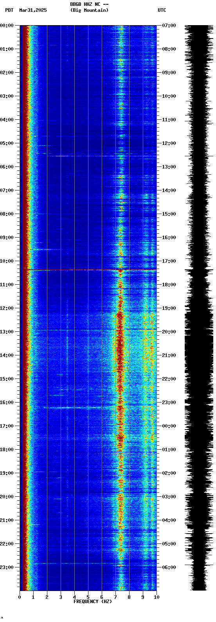The height and width of the screenshot is (622, 216).
Task: Click the 'PDT' timezone label
Action: 9,10
